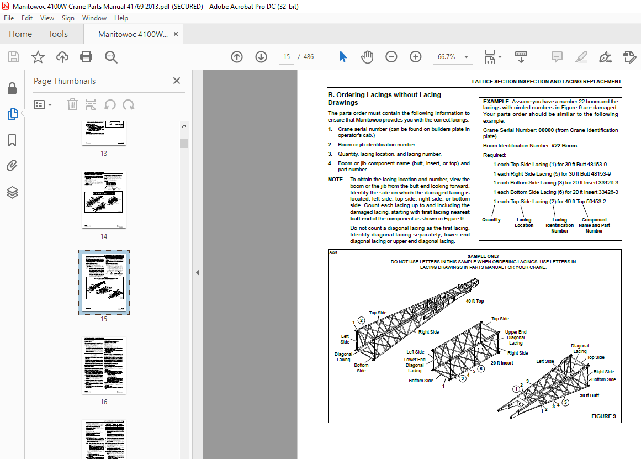Viewport: 641px width, 459px height.
Task: Close the Page Thumbnails panel
Action: (x=177, y=81)
